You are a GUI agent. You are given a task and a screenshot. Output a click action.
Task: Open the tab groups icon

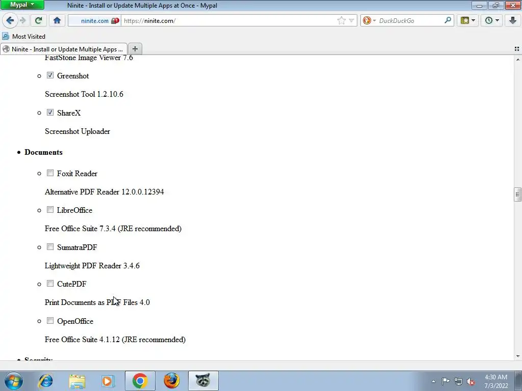(x=517, y=49)
